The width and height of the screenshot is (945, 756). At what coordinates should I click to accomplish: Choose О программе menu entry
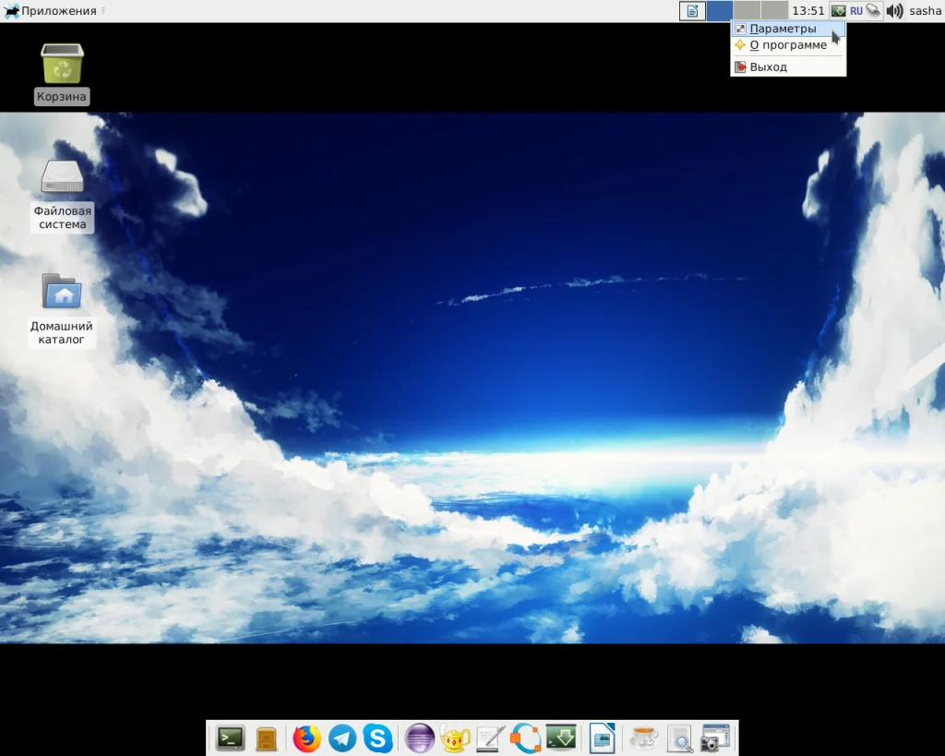coord(788,45)
